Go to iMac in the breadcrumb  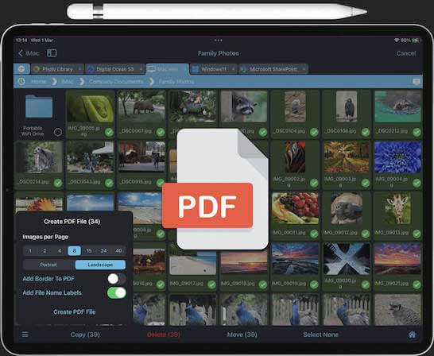pyautogui.click(x=68, y=82)
